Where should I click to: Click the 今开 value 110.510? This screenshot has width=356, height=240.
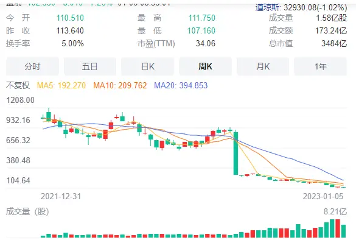click(x=70, y=18)
